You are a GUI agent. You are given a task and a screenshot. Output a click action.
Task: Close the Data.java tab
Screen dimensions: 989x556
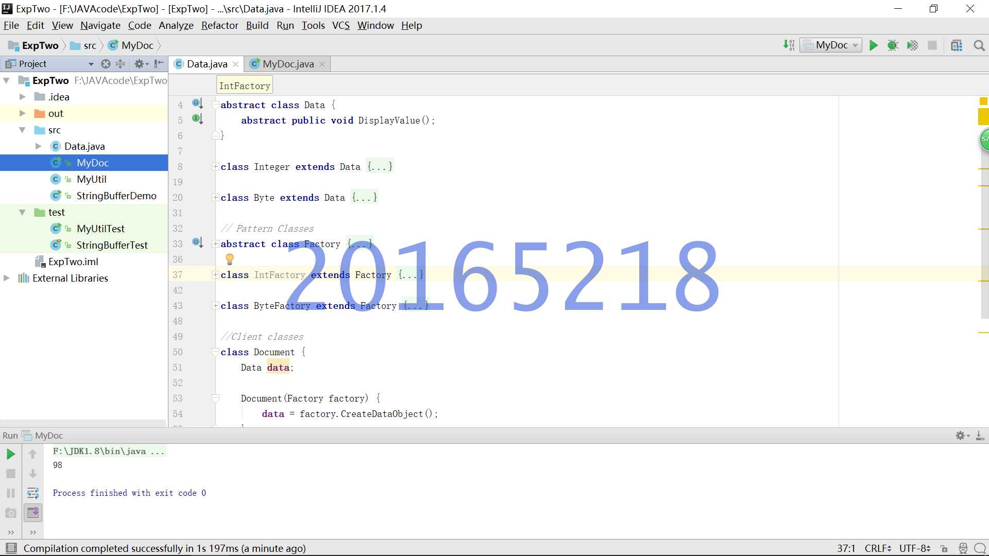[235, 64]
